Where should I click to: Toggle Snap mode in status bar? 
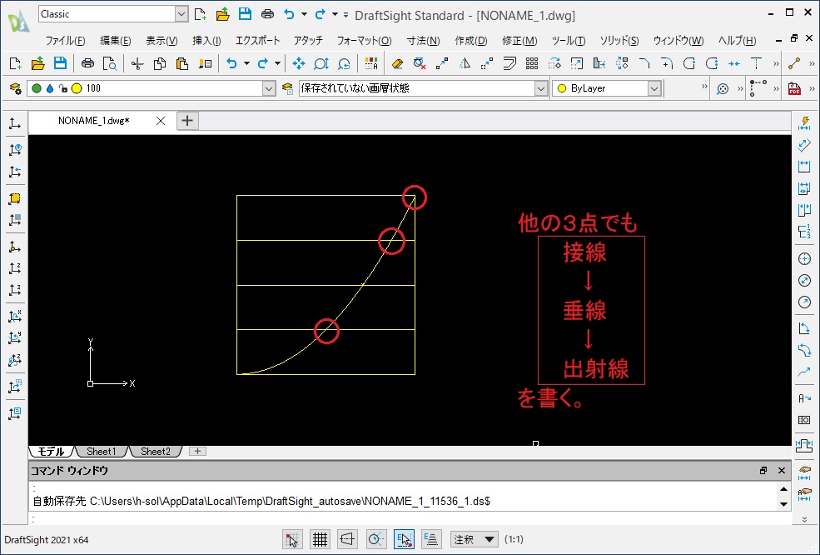click(292, 539)
